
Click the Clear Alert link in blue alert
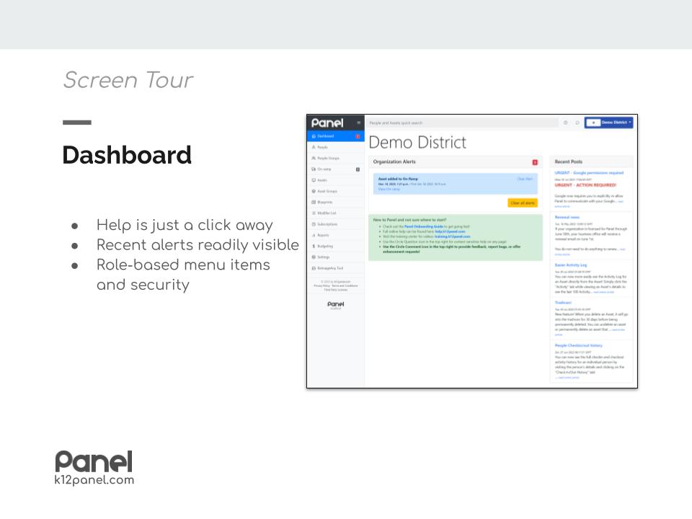click(x=525, y=179)
